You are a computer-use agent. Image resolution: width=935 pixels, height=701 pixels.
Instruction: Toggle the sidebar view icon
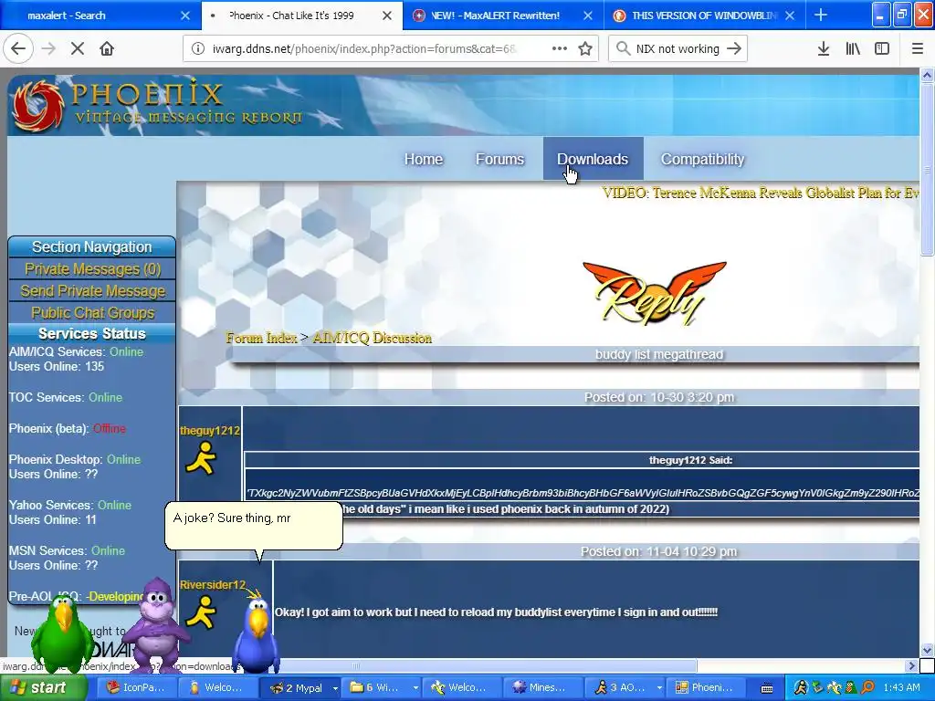tap(882, 49)
